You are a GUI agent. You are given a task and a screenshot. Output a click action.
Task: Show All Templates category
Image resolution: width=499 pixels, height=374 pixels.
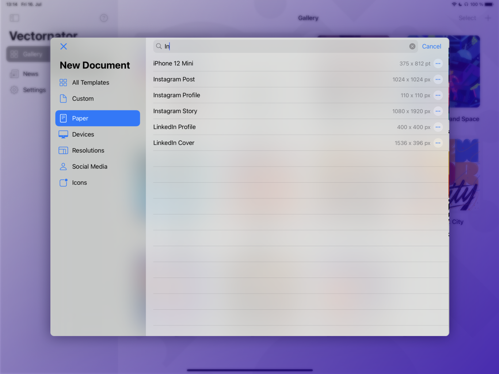(x=98, y=83)
